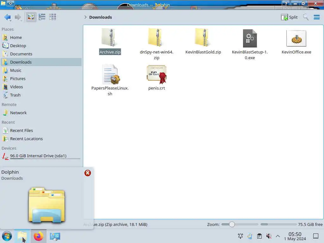The height and width of the screenshot is (243, 324).
Task: Select the PapersPleaseLinux.sh script icon
Action: [x=111, y=74]
